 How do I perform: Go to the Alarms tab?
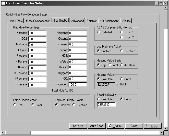(x=126, y=21)
